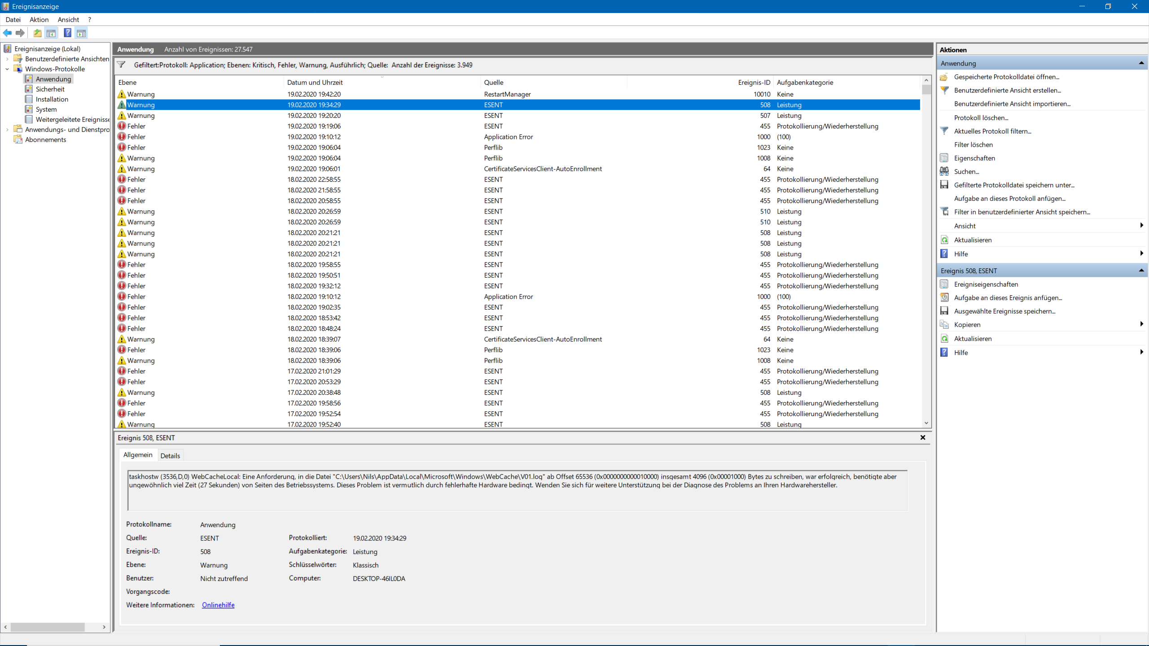Click the funnel icon for Aktuelles Protokoll filtern

[944, 131]
